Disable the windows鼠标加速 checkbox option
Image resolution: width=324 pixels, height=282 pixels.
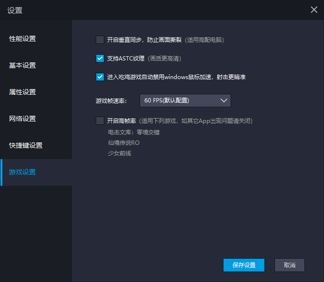click(x=100, y=77)
